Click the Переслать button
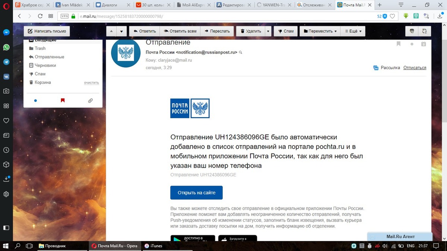This screenshot has width=447, height=251. [x=218, y=31]
